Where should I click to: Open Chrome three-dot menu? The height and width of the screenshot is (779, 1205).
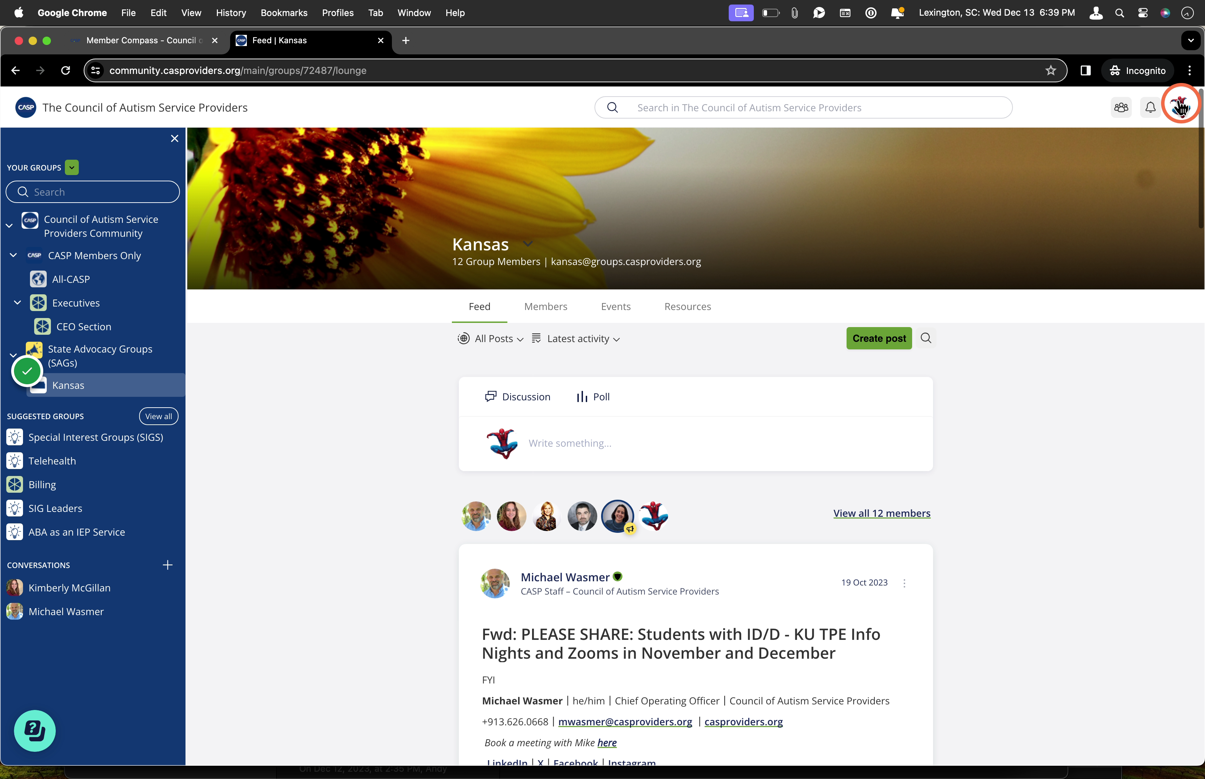[x=1189, y=70]
